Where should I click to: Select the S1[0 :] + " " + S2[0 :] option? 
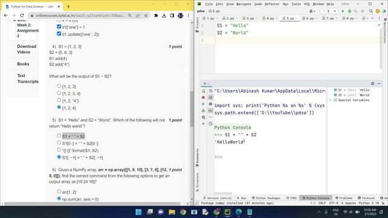(59, 143)
